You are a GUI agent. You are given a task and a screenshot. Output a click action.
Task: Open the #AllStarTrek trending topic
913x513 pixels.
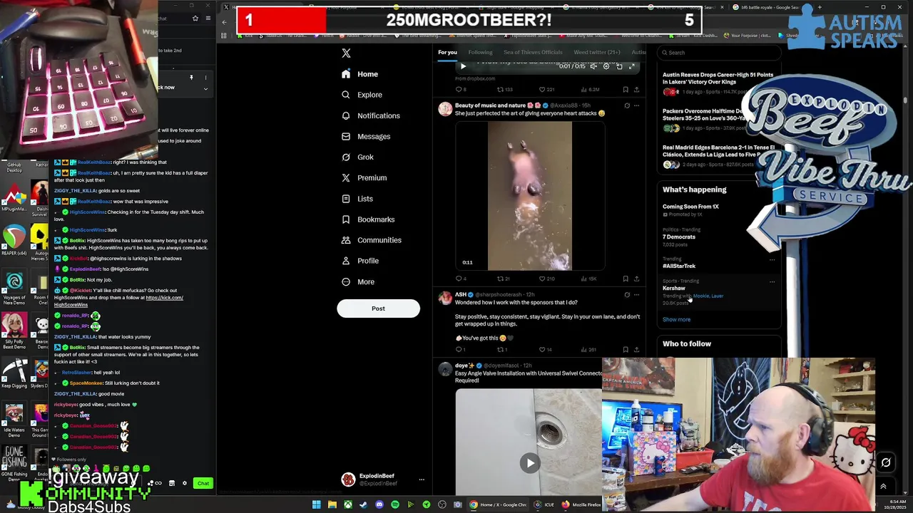[x=679, y=266]
